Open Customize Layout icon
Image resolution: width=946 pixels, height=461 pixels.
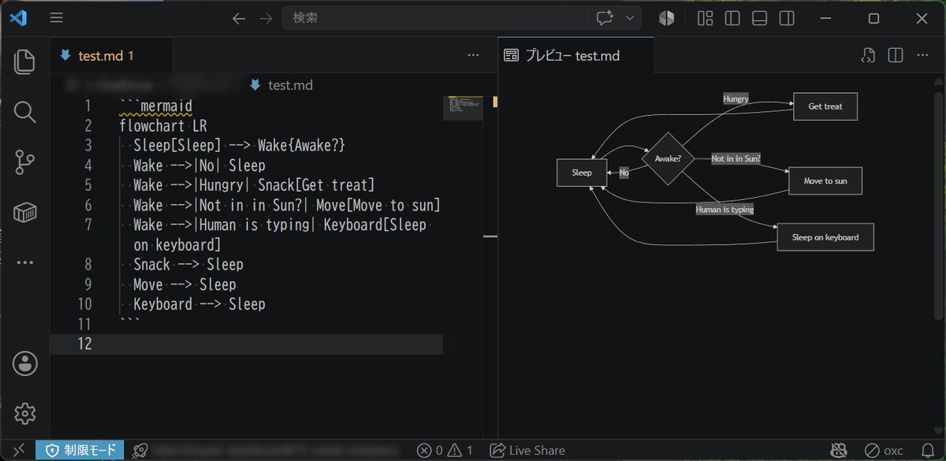(706, 18)
